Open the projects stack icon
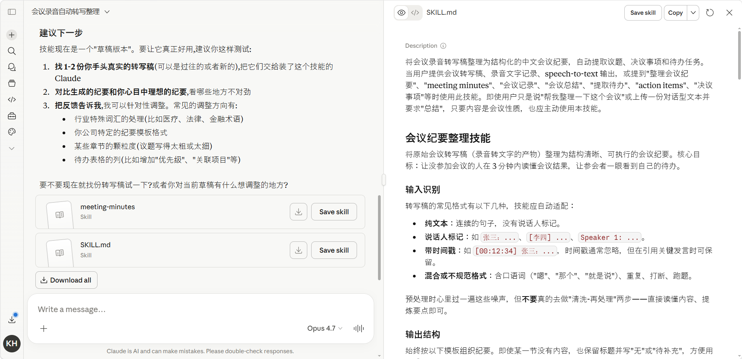742x359 pixels. [12, 83]
